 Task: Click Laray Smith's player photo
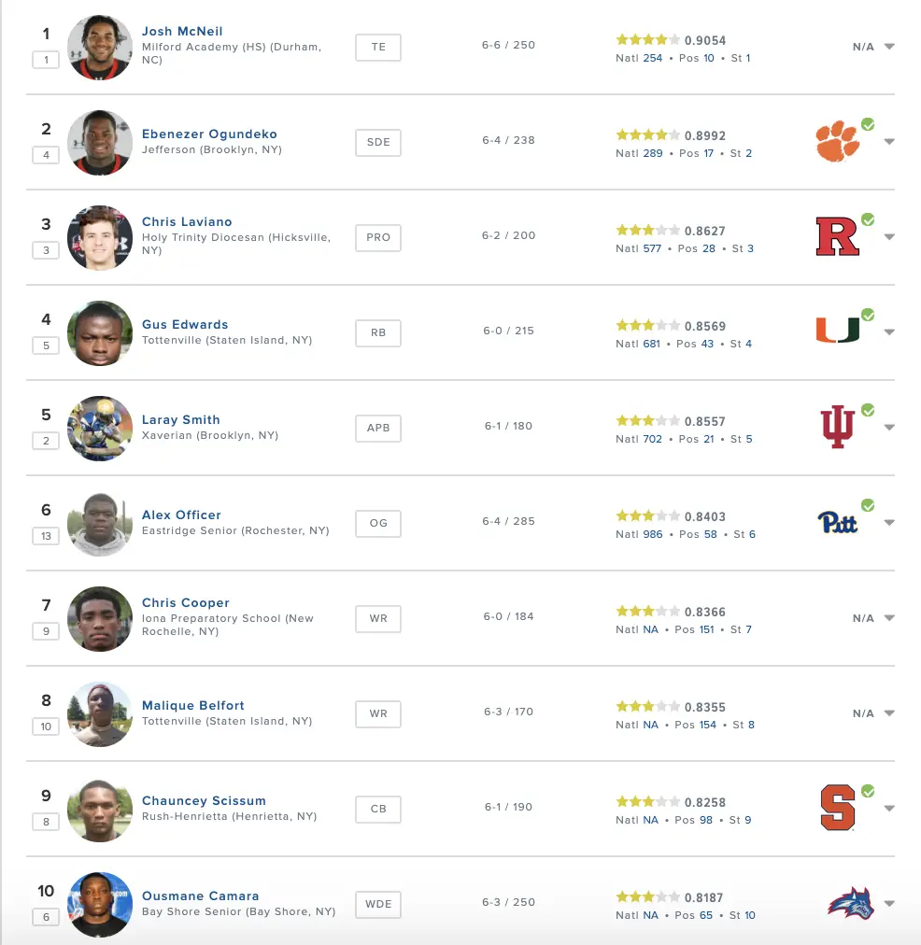[x=99, y=429]
